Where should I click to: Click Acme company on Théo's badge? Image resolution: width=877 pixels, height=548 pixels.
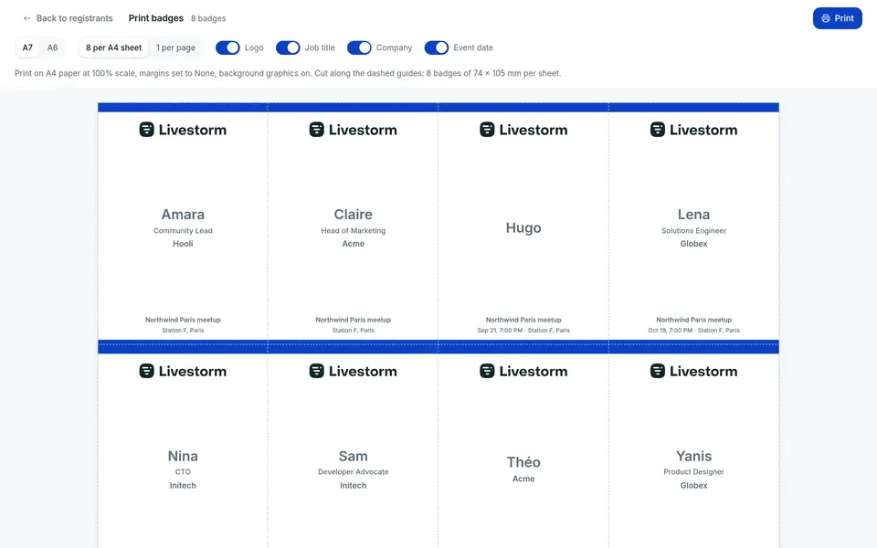[523, 479]
